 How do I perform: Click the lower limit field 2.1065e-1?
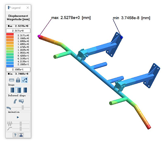[x=18, y=69]
